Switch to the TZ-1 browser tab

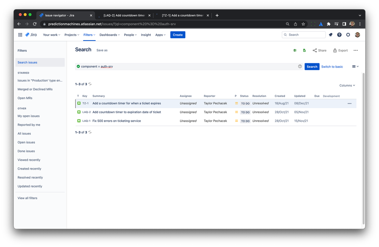183,16
